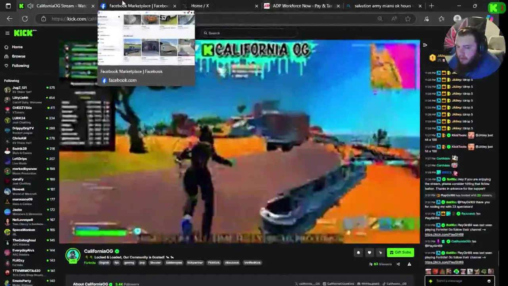Screen dimensions: 508x286
Task: Close the Facebook Marketplace tab
Action: (175, 6)
